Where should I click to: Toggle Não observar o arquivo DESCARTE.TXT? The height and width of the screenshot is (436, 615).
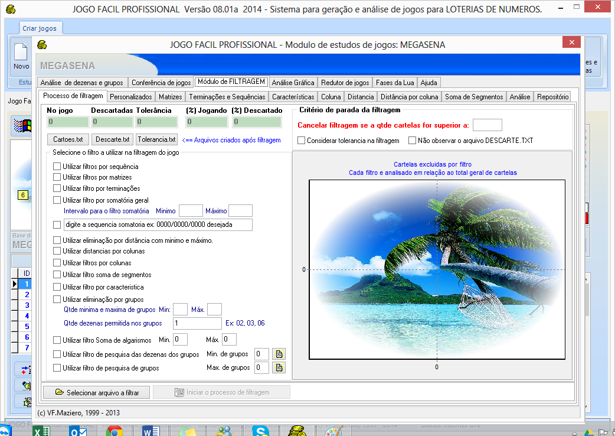pos(413,141)
